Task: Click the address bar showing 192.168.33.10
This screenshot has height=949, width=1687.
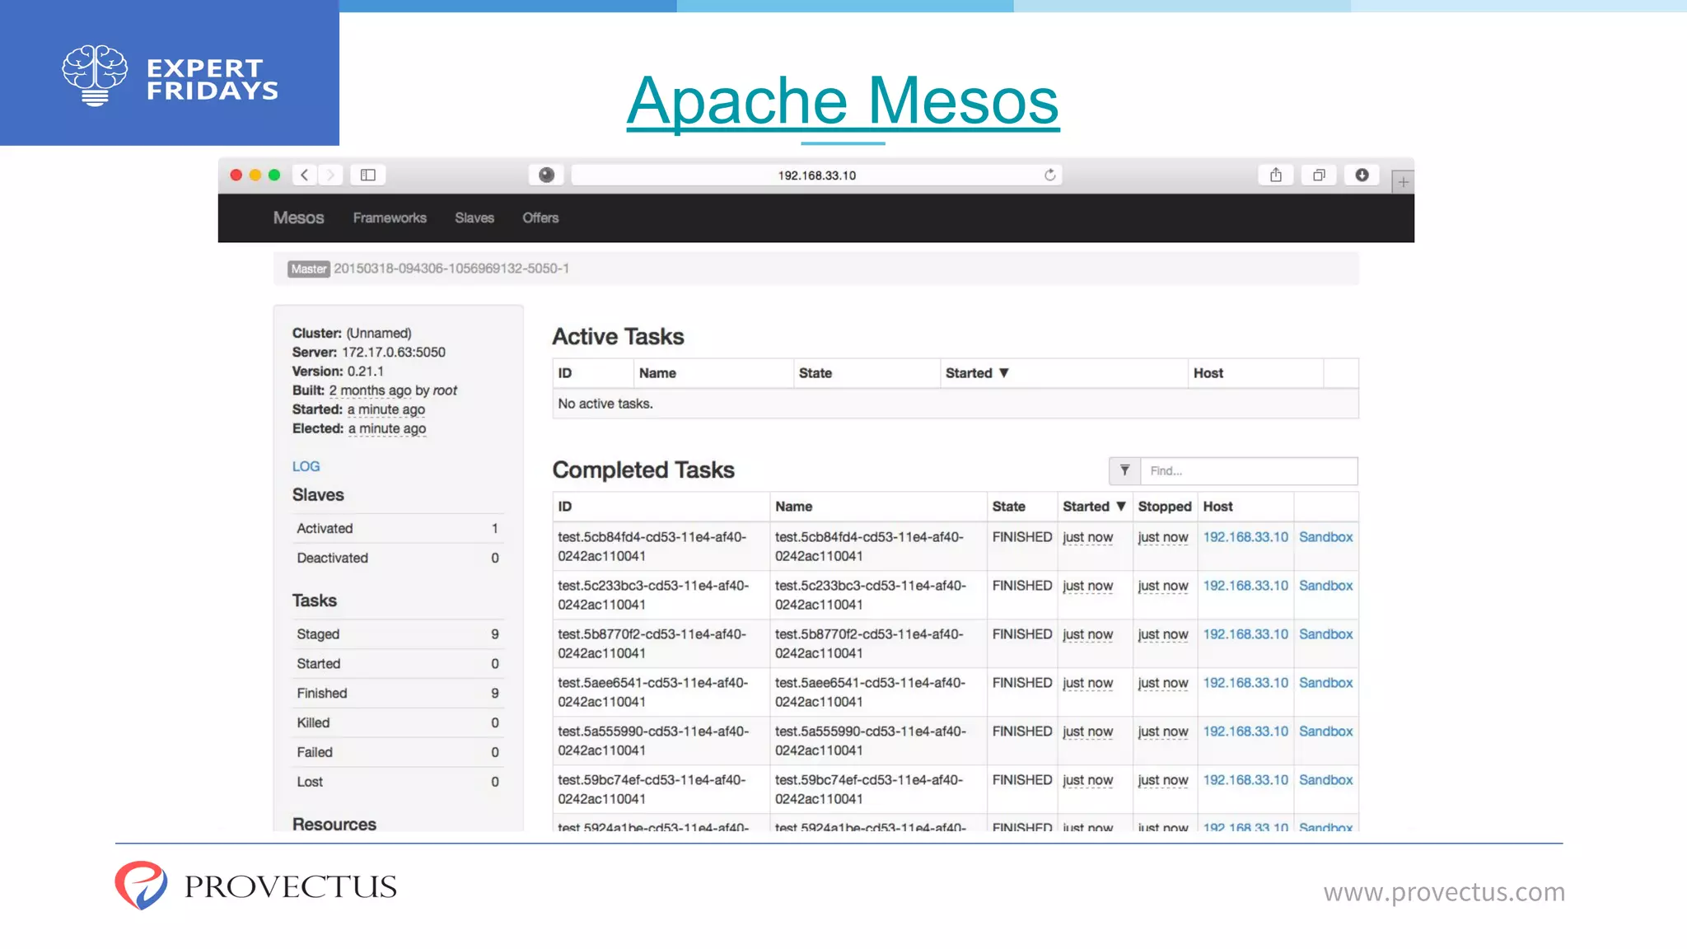Action: point(816,175)
